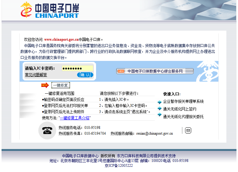238x172 pixels.
Task: Click the 输密码点确定页面没反应 item
Action: coord(63,99)
